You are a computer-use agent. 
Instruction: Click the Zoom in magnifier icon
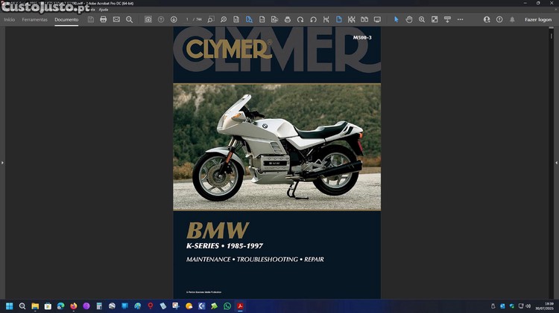click(422, 19)
